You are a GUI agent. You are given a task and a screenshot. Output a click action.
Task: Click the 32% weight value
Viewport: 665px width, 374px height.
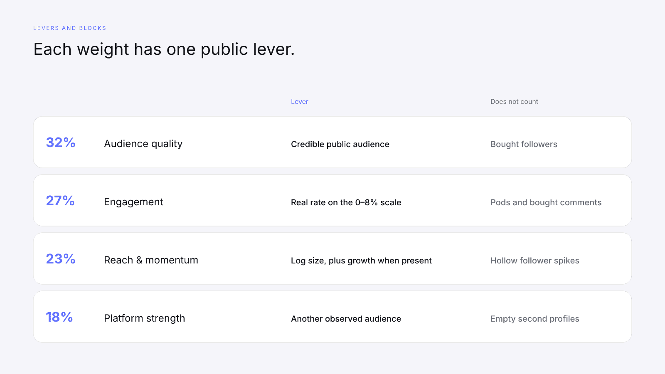click(61, 143)
